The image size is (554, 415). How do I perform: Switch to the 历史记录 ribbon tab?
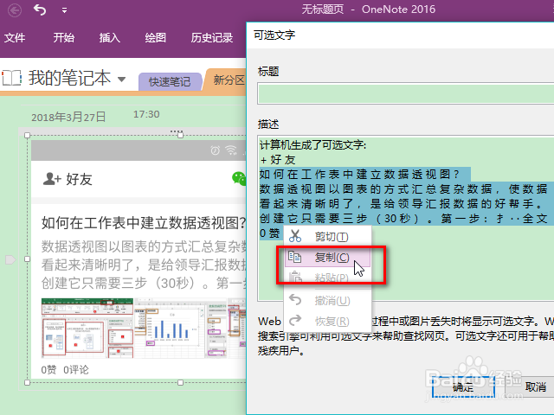211,37
